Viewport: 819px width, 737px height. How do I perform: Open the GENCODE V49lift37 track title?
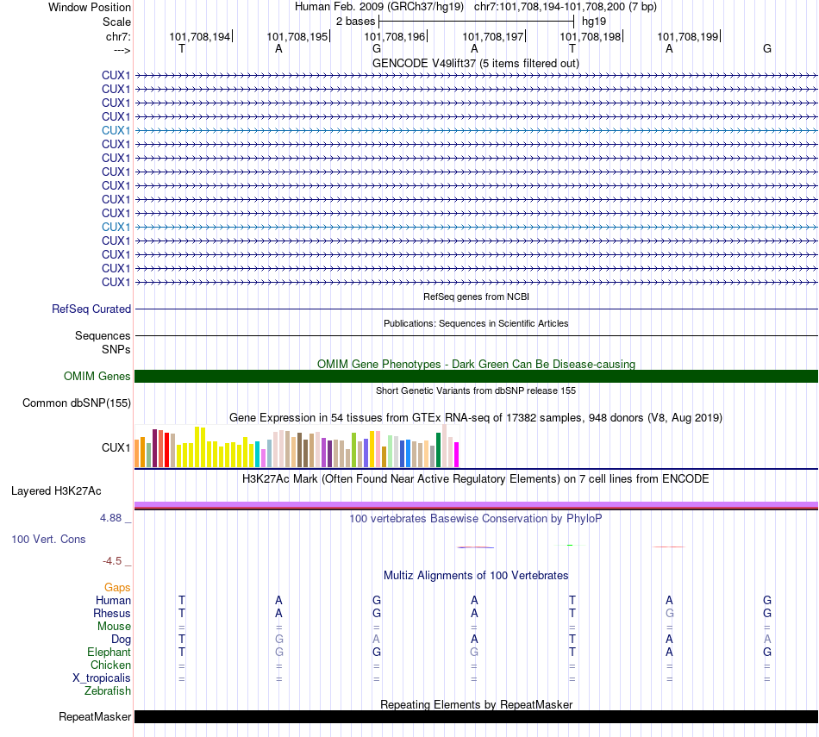(475, 63)
